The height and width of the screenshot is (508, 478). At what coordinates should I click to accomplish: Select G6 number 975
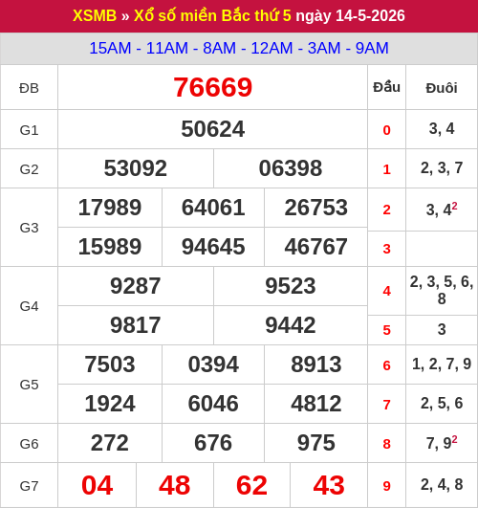click(x=316, y=443)
